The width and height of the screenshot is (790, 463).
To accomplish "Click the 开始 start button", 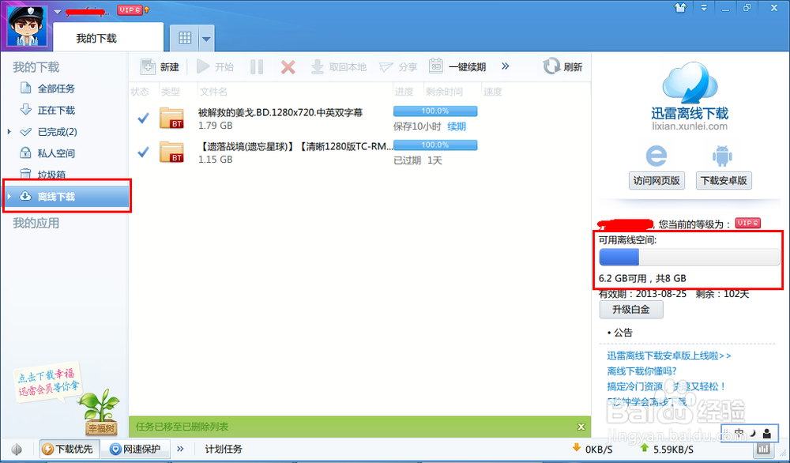I will click(x=215, y=66).
